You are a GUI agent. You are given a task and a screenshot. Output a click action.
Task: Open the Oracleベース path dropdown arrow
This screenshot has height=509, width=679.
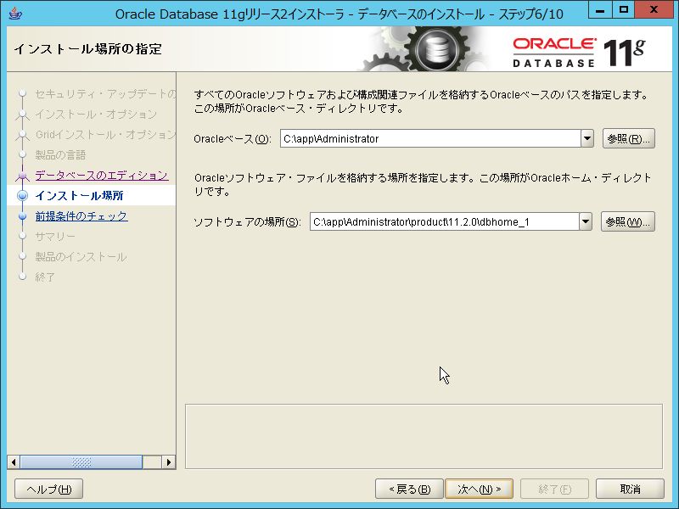587,139
